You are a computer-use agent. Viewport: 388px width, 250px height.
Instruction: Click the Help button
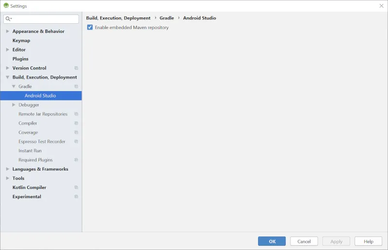[x=368, y=241]
